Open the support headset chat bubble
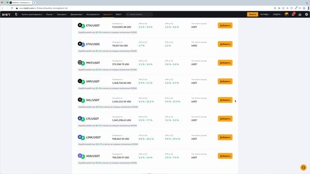This screenshot has height=174, width=310. click(304, 168)
